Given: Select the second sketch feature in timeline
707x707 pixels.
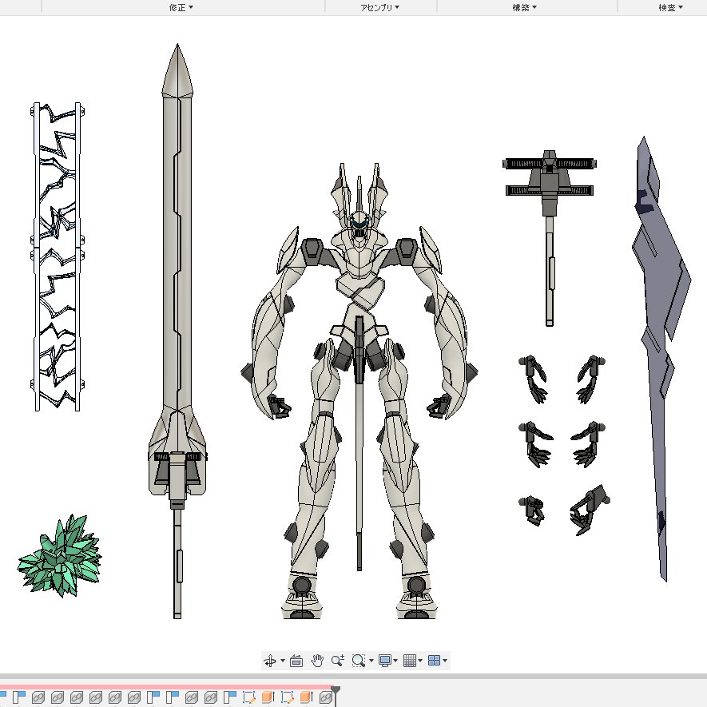Looking at the screenshot, I should pos(288,697).
